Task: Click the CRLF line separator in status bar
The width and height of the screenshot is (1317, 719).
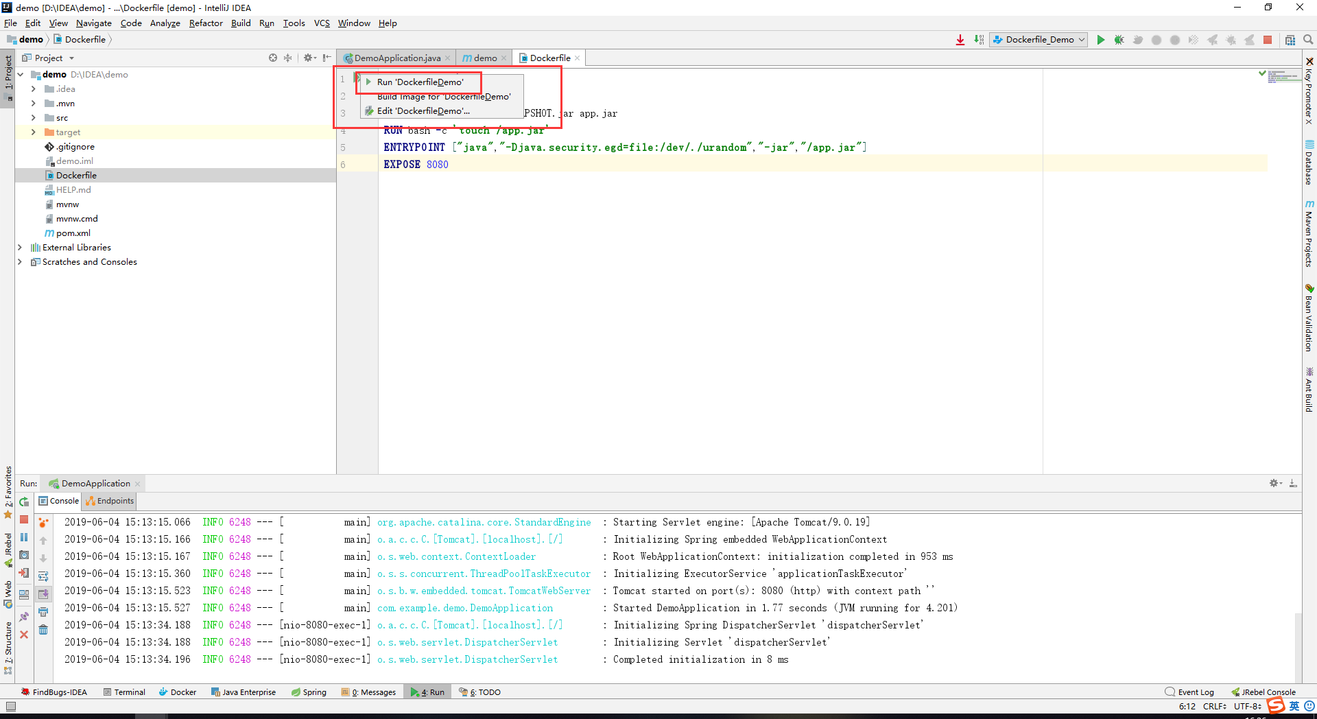Action: coord(1215,706)
